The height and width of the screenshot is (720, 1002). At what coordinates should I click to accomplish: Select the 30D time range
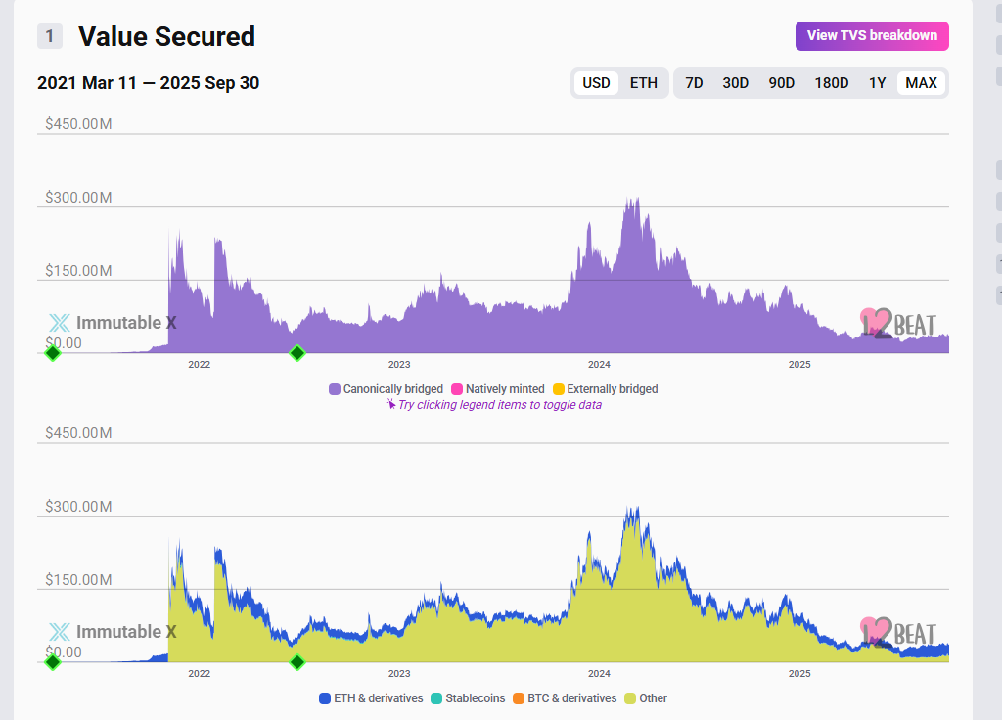point(736,83)
